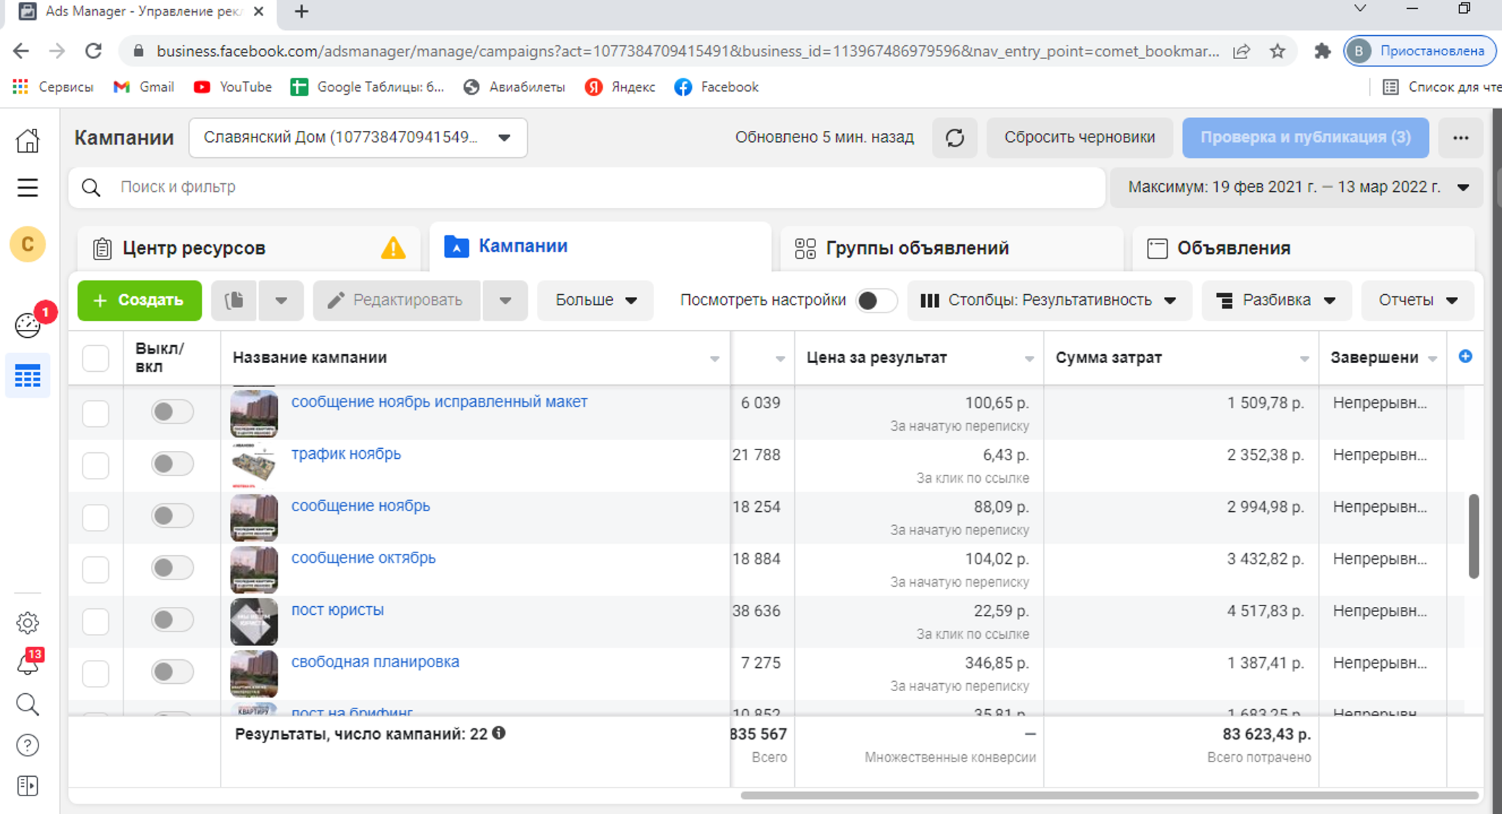Open the hamburger menu in the sidebar

click(27, 188)
